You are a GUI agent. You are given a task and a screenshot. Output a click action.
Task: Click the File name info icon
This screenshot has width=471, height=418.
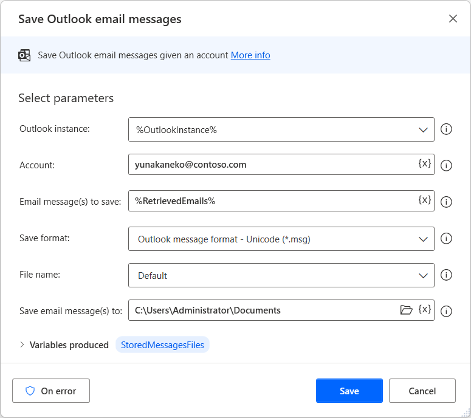click(x=446, y=275)
